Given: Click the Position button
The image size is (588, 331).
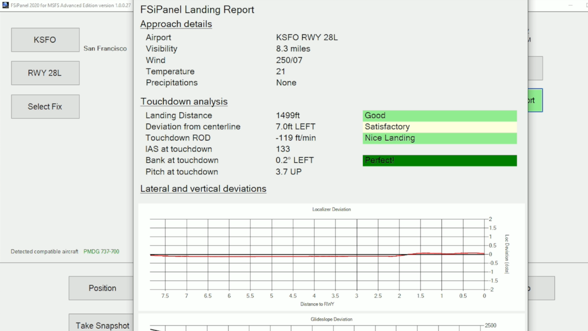Looking at the screenshot, I should point(101,288).
